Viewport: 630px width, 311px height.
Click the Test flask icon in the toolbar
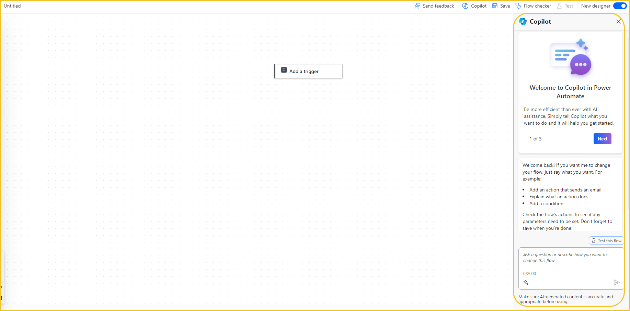559,6
